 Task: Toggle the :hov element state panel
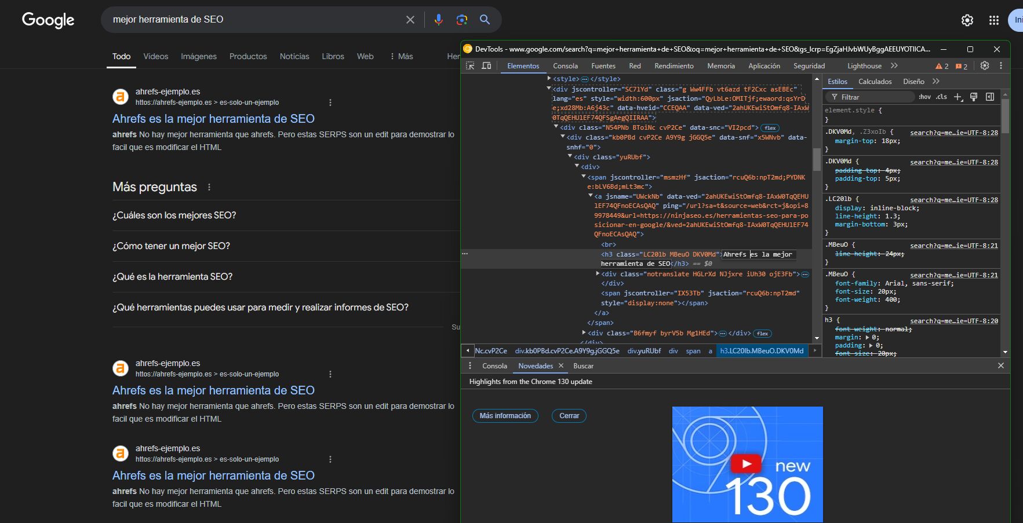(x=924, y=97)
